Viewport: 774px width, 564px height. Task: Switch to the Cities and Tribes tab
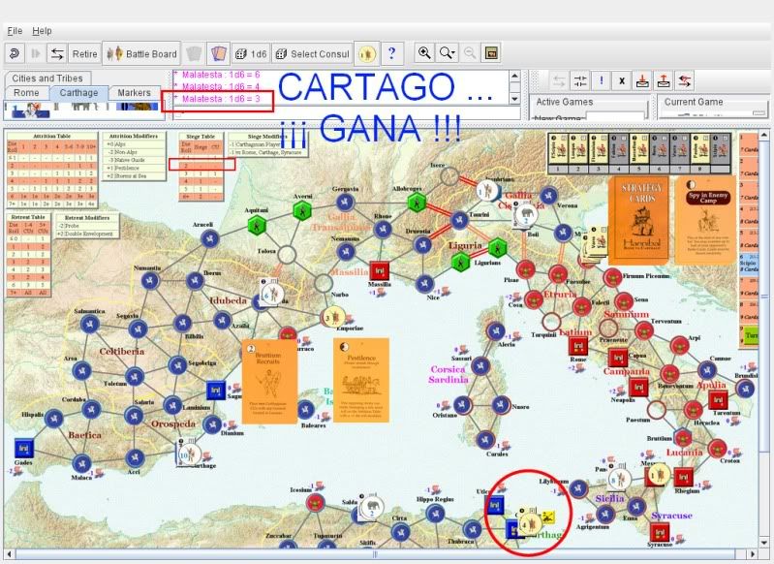click(47, 78)
